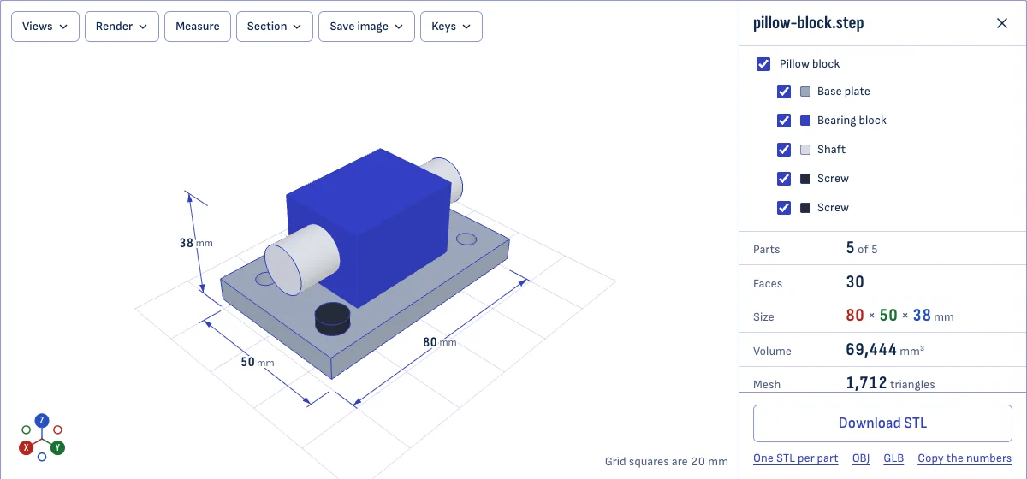
Task: Open the Save image dropdown
Action: 366,27
